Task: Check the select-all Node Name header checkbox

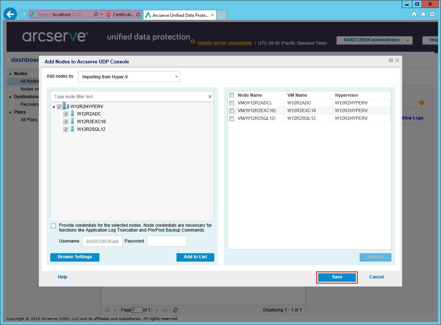Action: point(232,95)
